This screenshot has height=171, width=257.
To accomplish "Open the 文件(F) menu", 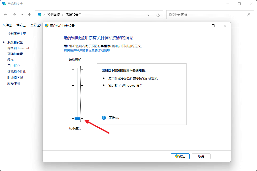I will (7, 25).
